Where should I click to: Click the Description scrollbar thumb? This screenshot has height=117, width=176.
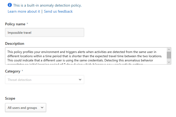[169, 55]
